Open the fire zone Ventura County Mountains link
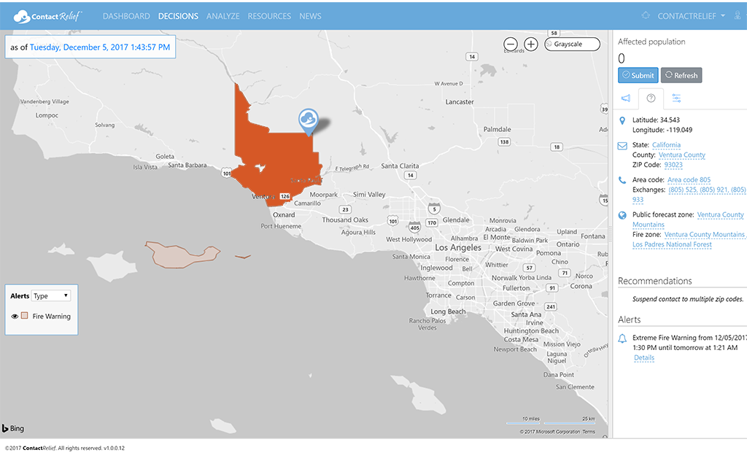Screen dimensions: 747x458 pos(704,234)
